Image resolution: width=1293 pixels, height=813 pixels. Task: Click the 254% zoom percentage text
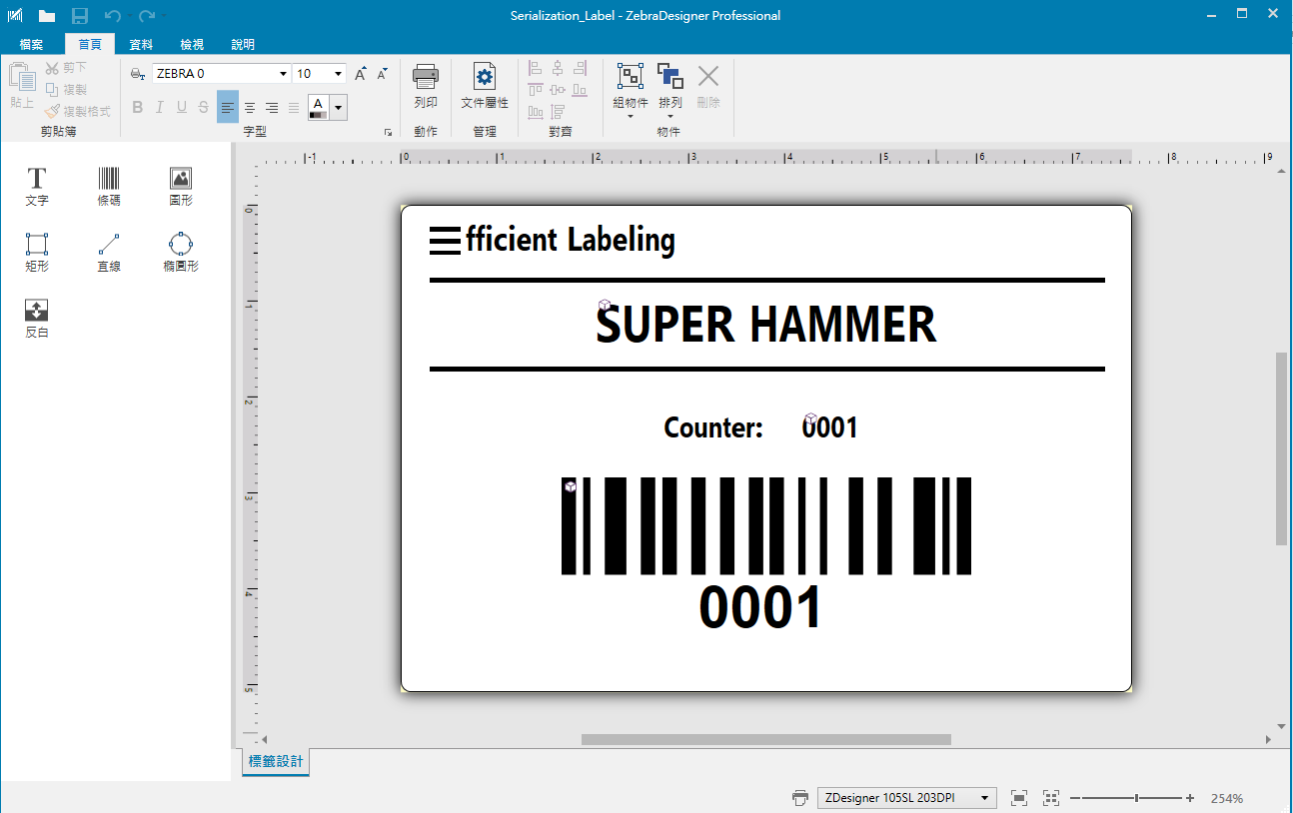(x=1226, y=798)
